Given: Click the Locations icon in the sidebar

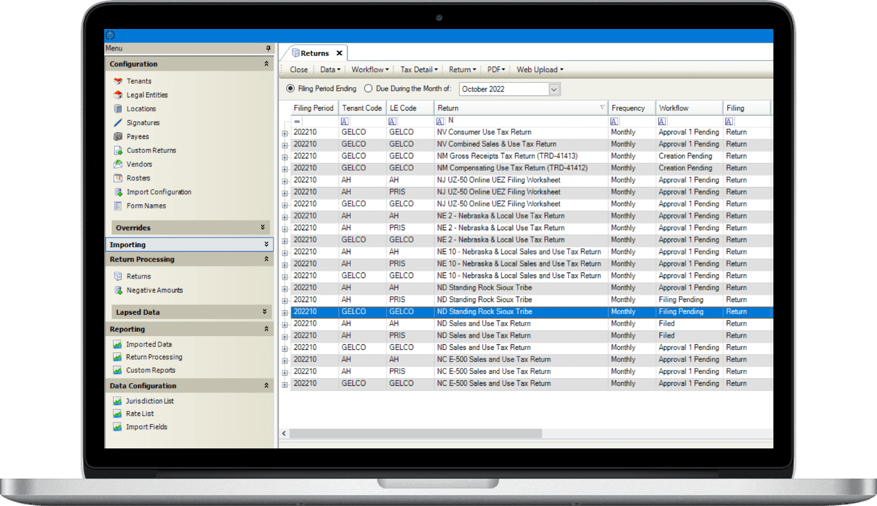Looking at the screenshot, I should pyautogui.click(x=118, y=109).
